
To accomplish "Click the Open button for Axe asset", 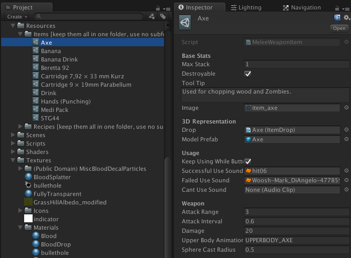I will (339, 28).
